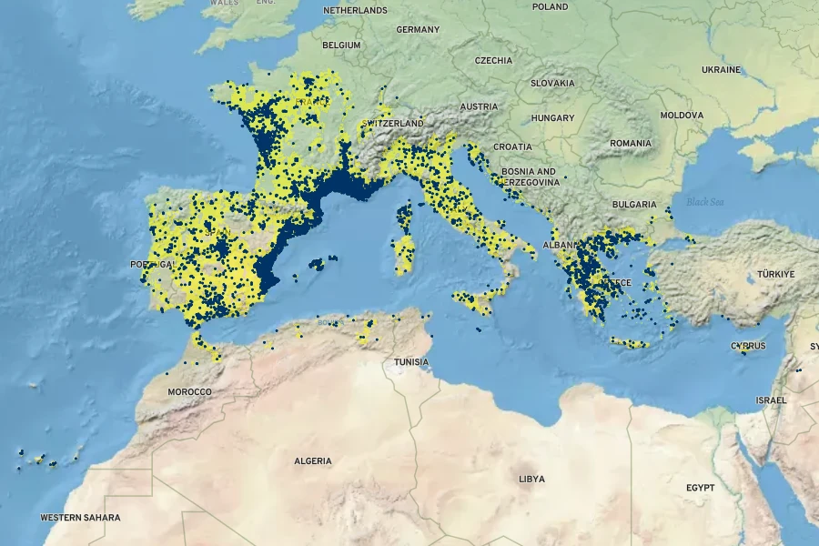Select the TUNISIA country label
The image size is (819, 546).
tap(411, 362)
